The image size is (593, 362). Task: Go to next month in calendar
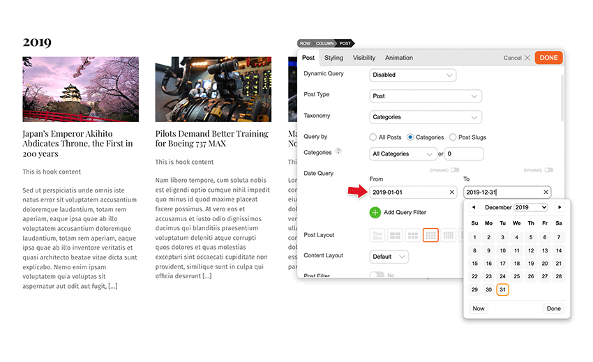click(x=560, y=207)
